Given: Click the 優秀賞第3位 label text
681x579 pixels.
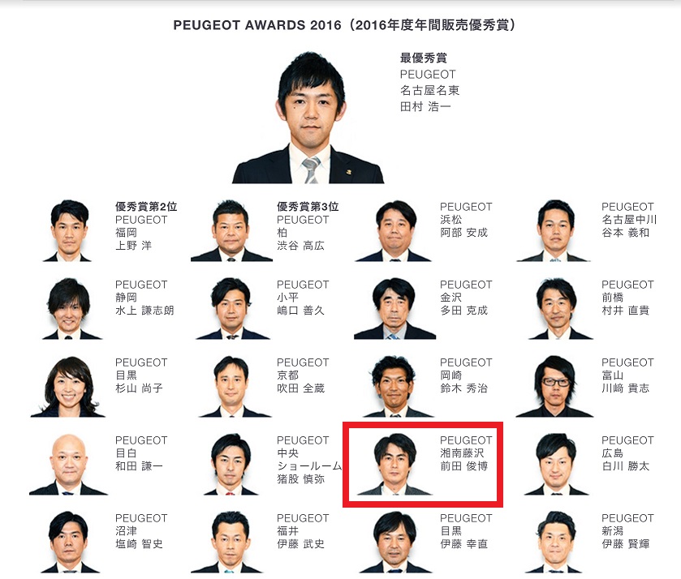Looking at the screenshot, I should pos(308,207).
